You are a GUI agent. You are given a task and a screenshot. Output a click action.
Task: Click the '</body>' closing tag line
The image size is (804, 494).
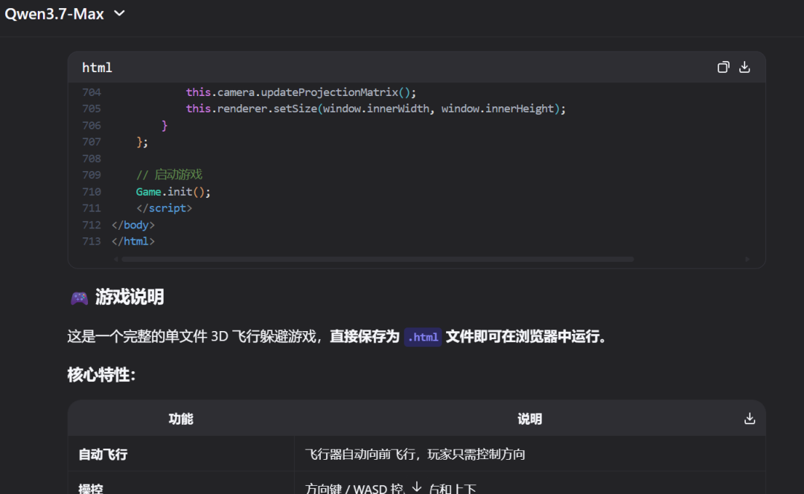pos(133,225)
